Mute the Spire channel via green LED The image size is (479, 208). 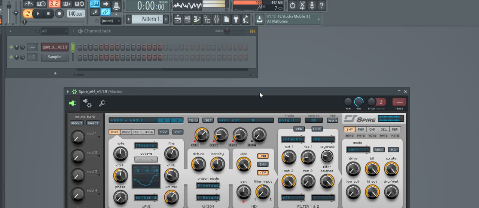[11, 47]
